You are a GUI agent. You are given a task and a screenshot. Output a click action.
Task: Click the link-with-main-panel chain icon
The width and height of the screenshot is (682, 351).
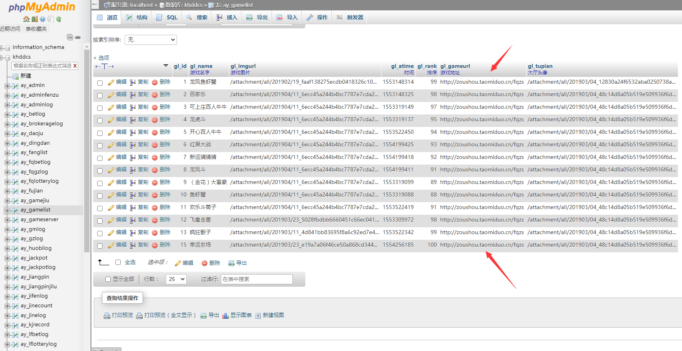(78, 37)
